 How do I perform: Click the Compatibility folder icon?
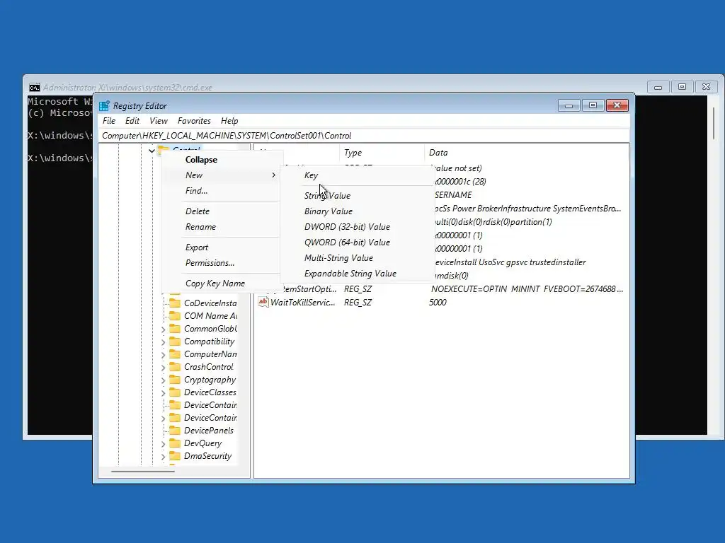(x=175, y=341)
